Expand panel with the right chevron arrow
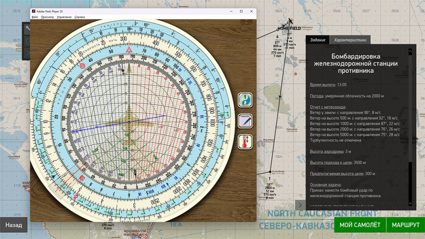Viewport: 425px width, 239px height. [300, 205]
